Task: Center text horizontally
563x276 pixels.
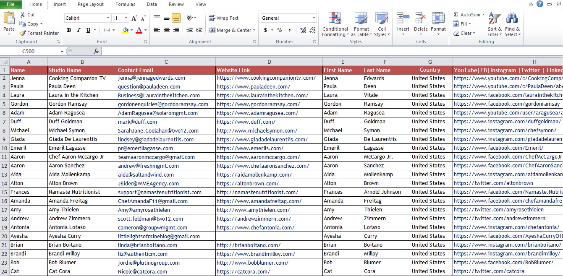Action: tap(167, 30)
